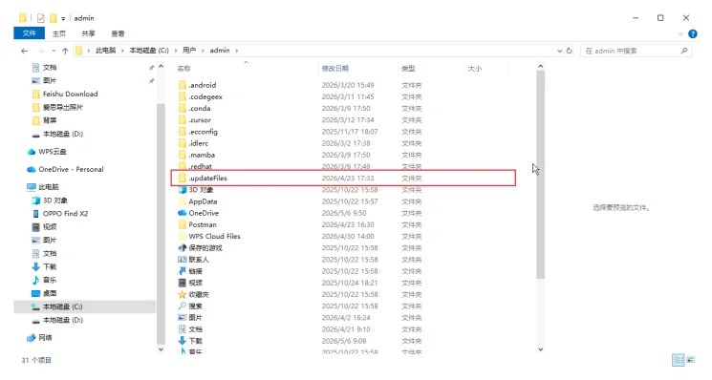Expand the ribbon chevron near help
Image resolution: width=712 pixels, height=380 pixels.
tap(680, 33)
